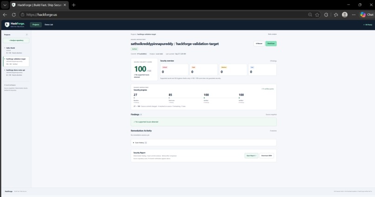Image resolution: width=375 pixels, height=197 pixels.
Task: Click the Open Report button
Action: coord(251,156)
